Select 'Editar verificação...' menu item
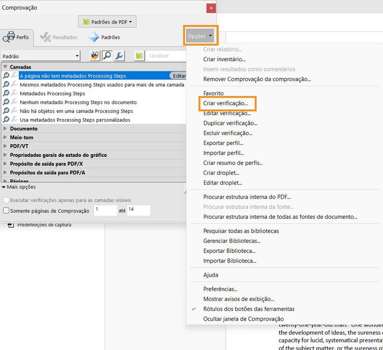This screenshot has height=350, width=383. click(x=227, y=113)
